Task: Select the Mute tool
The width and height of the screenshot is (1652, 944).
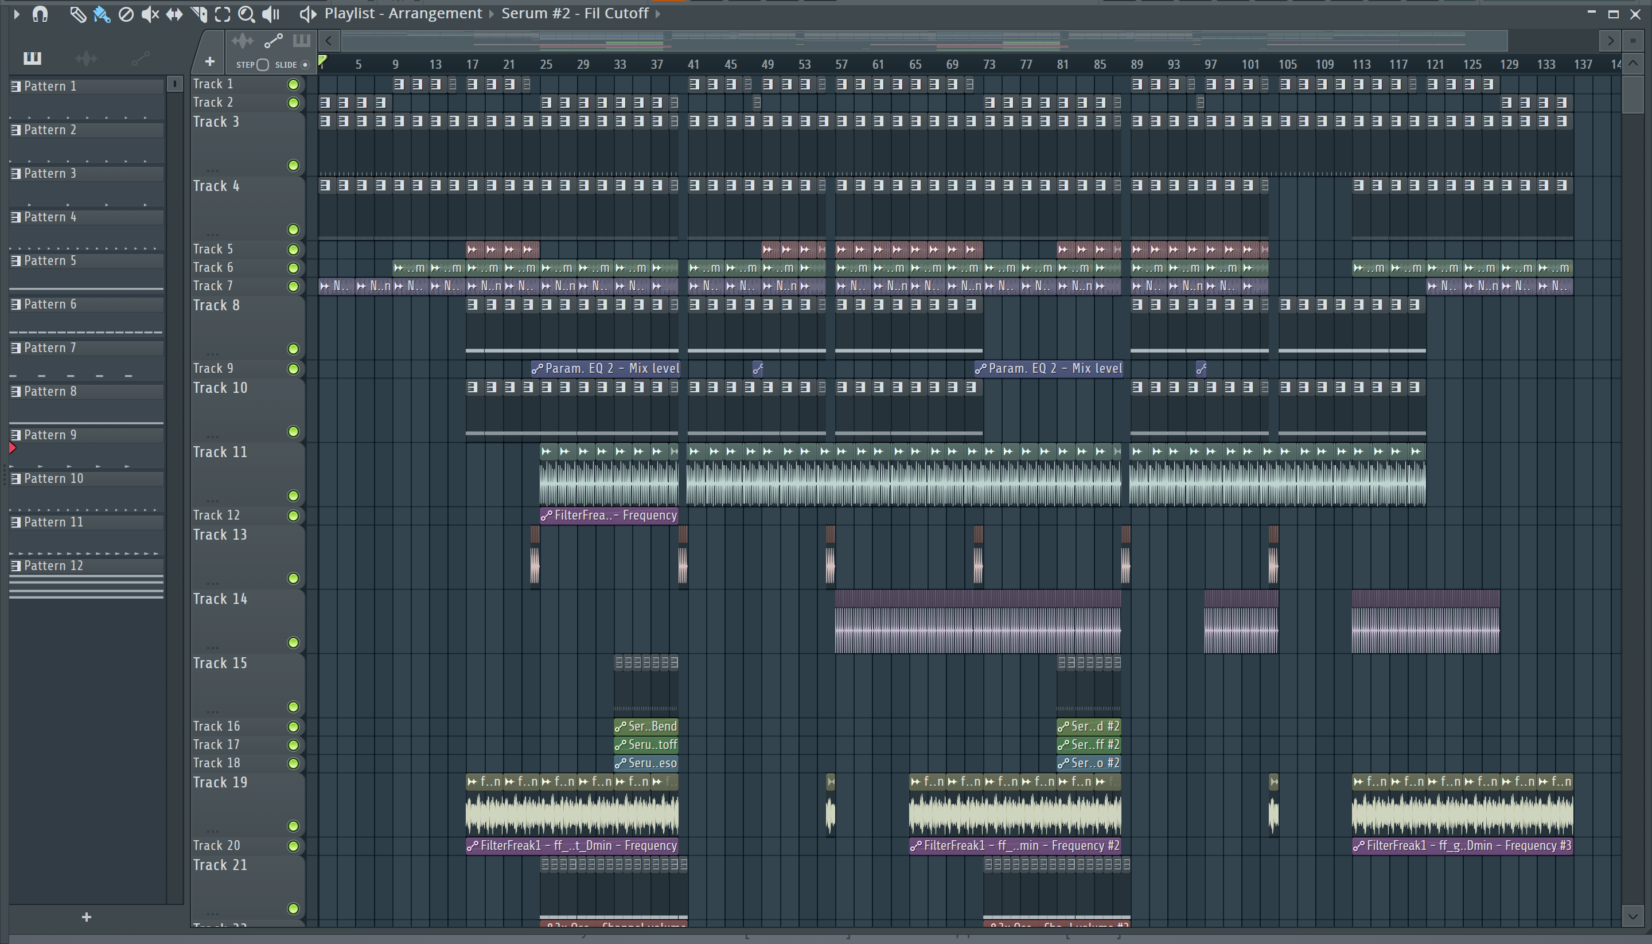Action: [x=150, y=14]
